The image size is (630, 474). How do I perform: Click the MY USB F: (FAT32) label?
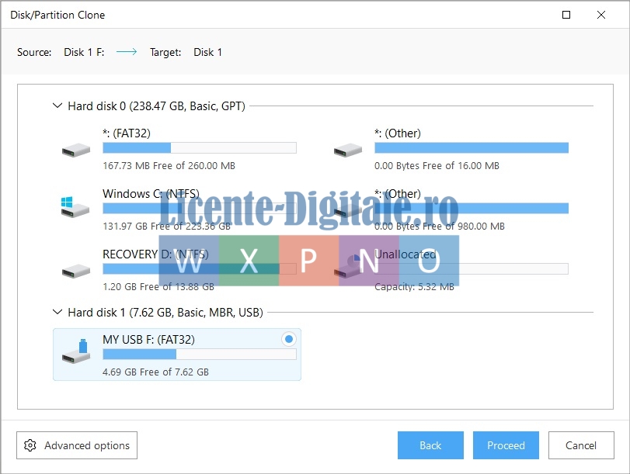pyautogui.click(x=148, y=340)
